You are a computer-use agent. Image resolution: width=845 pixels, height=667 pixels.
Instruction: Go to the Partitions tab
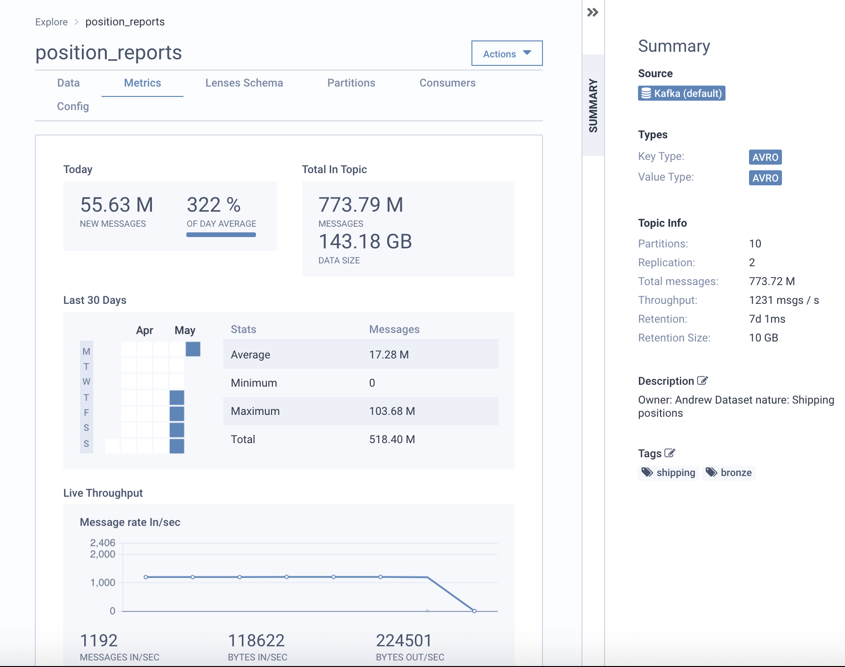click(x=351, y=83)
